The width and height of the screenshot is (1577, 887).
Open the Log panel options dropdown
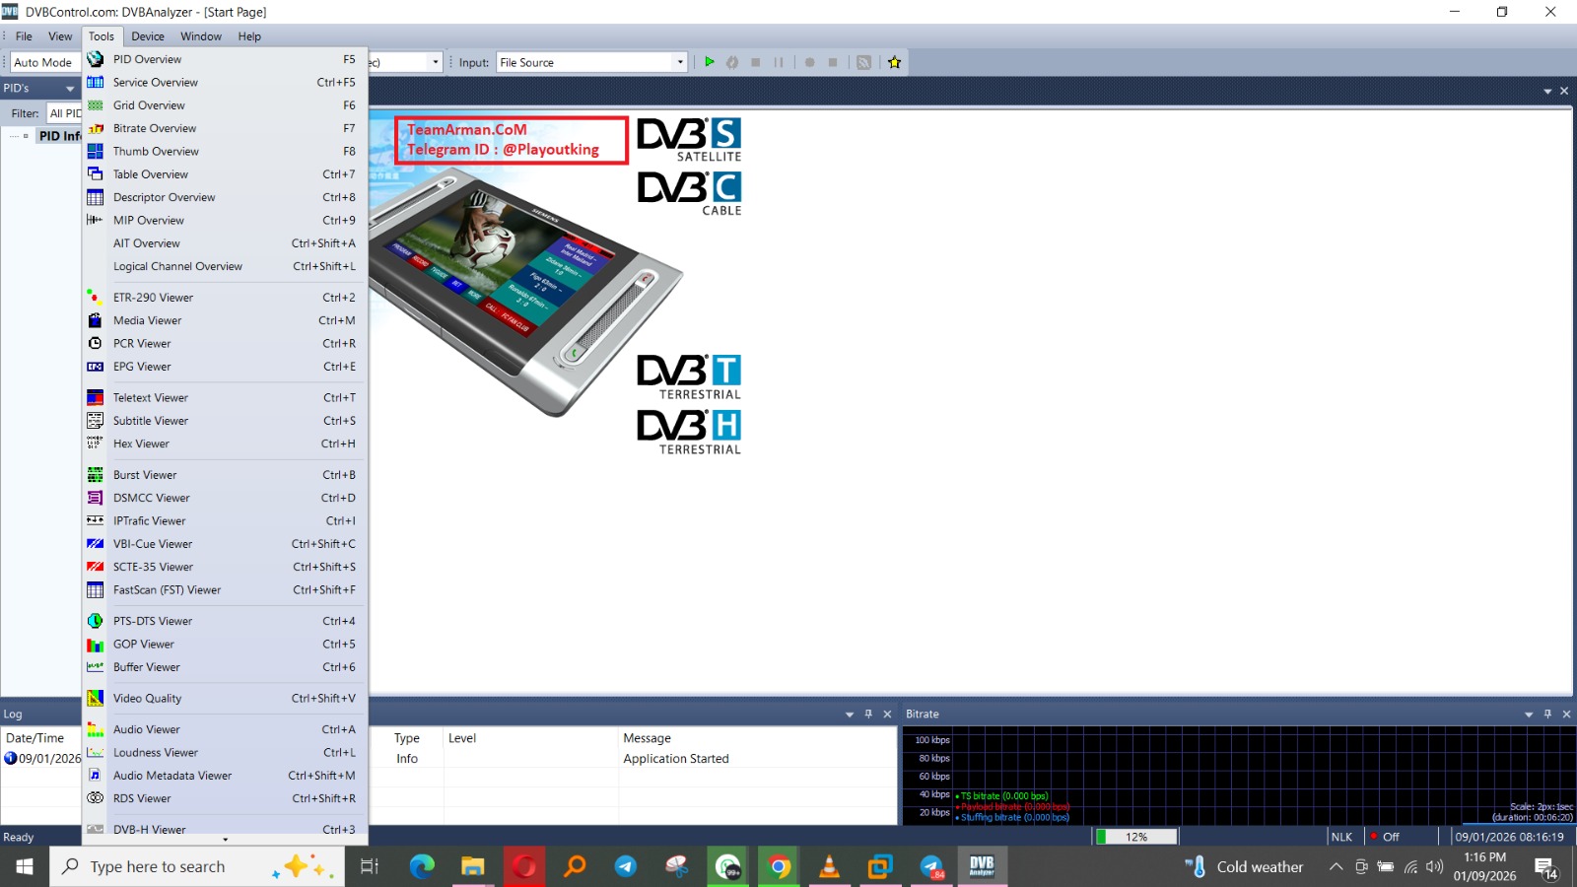(850, 715)
